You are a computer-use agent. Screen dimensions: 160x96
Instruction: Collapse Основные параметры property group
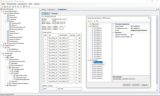pyautogui.click(x=113, y=24)
